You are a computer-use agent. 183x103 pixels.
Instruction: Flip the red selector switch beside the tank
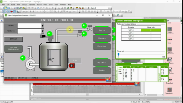coord(72,66)
